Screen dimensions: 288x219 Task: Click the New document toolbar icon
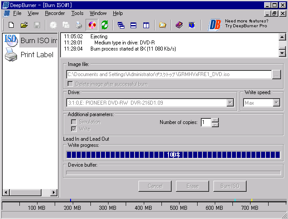(x=11, y=25)
